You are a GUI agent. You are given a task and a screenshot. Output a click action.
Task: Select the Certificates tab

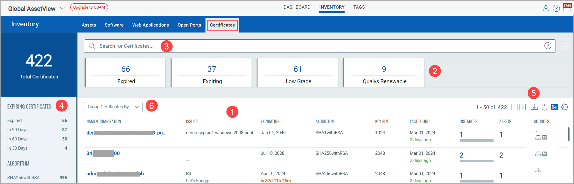point(222,25)
